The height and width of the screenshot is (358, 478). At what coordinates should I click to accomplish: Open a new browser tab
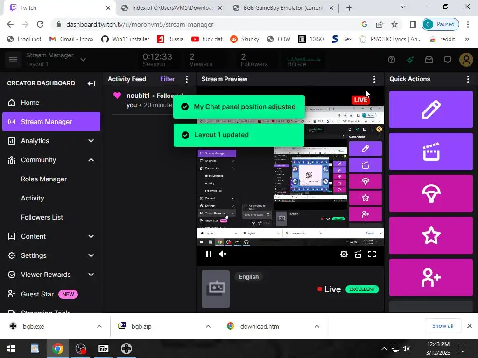(349, 8)
